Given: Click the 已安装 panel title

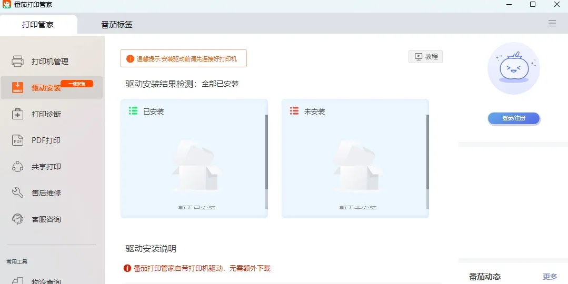Looking at the screenshot, I should pyautogui.click(x=154, y=111).
